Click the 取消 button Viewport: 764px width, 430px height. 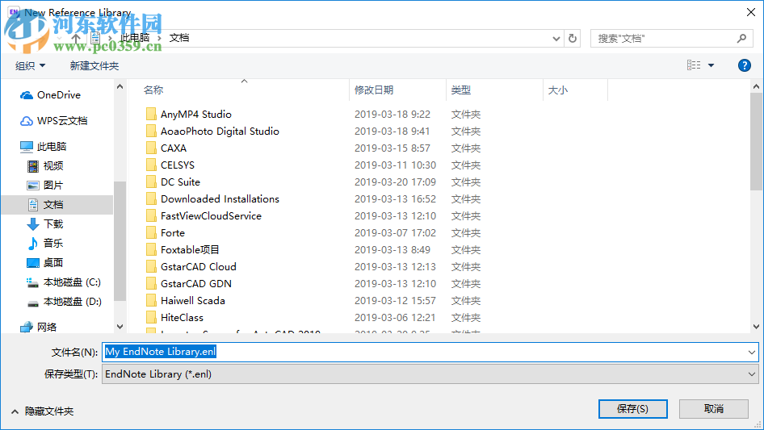713,409
